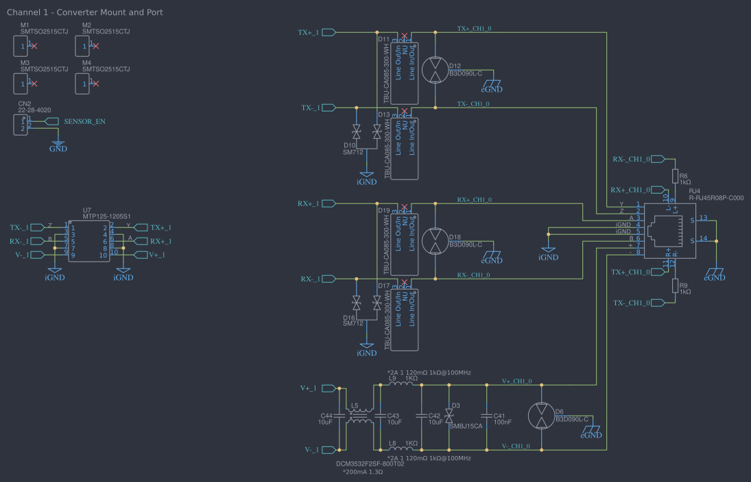Screen dimensions: 751x482
Task: Select the R9 1kΩ resistor
Action: (675, 287)
